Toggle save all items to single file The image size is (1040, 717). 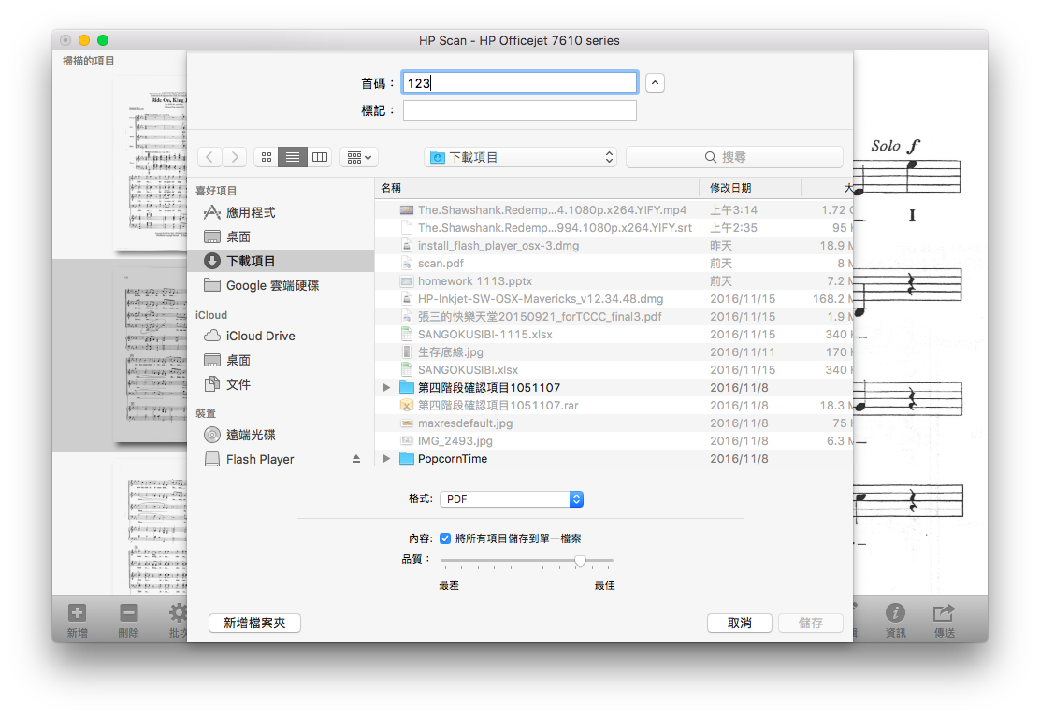coord(445,538)
